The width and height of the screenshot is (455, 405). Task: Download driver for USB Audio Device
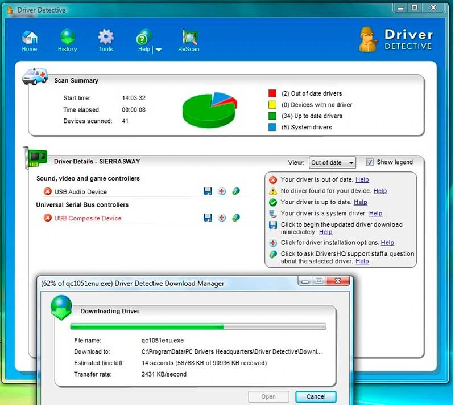208,191
